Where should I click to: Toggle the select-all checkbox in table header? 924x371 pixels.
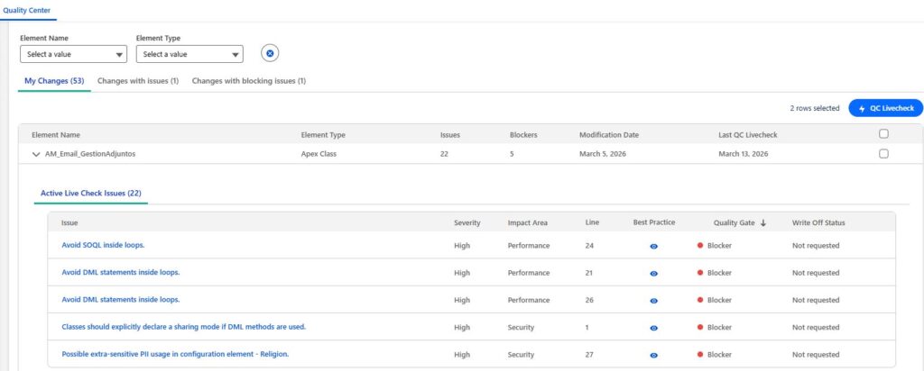[883, 134]
